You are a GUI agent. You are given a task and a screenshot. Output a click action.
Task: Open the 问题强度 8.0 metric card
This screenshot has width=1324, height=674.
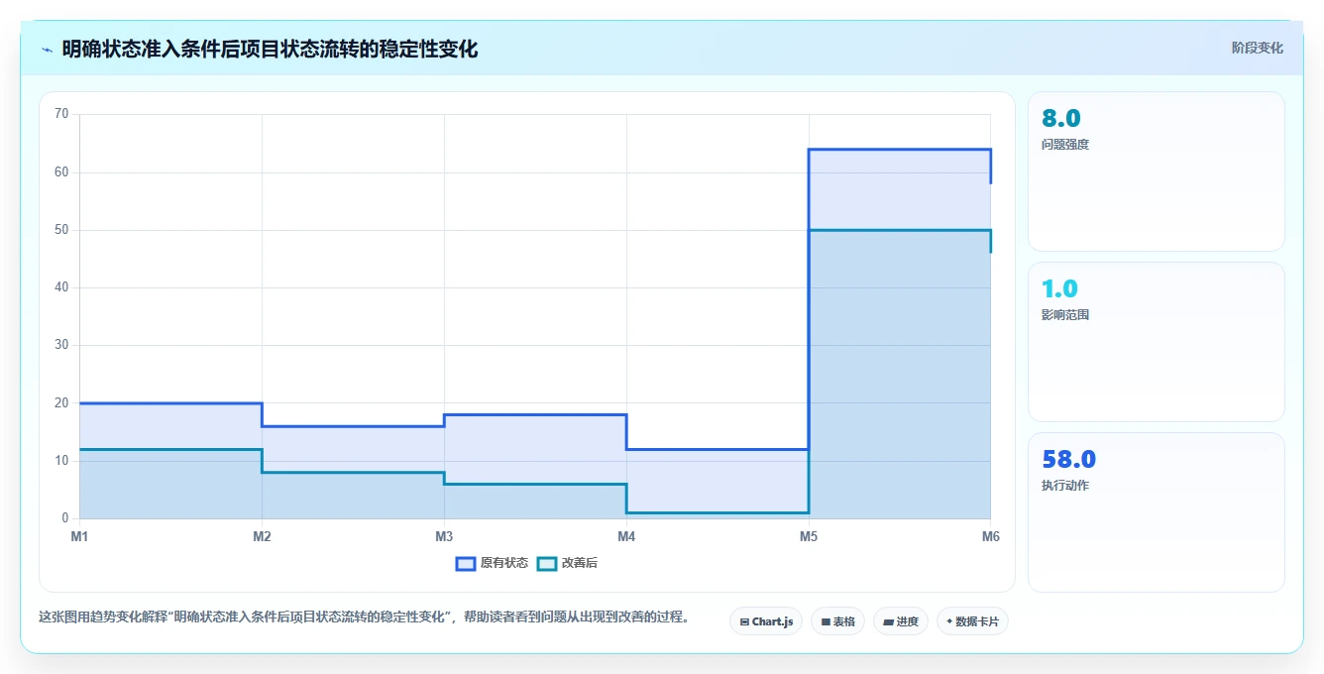pyautogui.click(x=1157, y=171)
